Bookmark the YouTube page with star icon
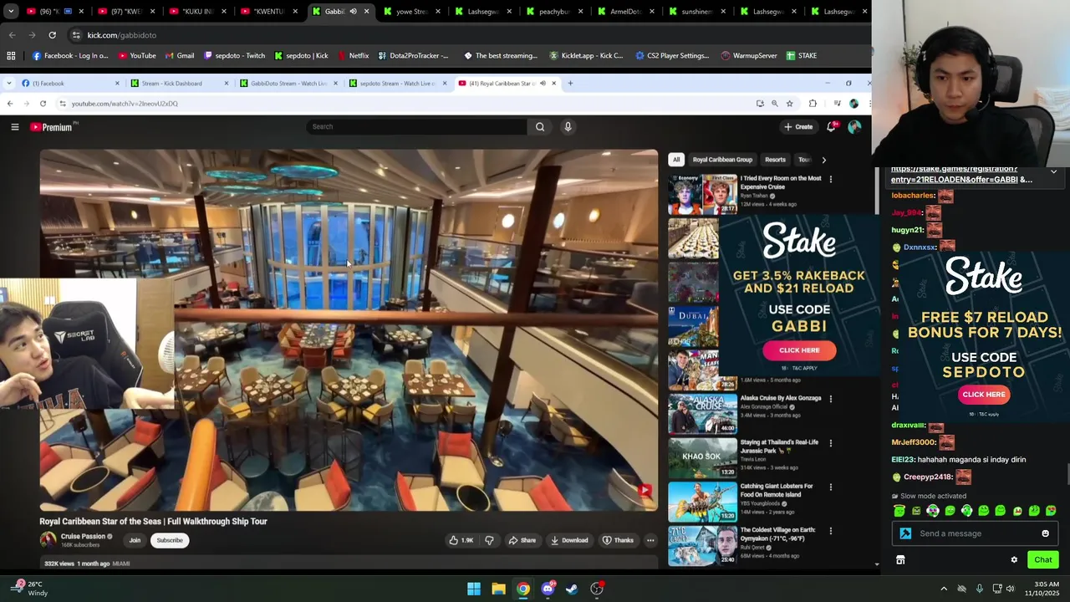This screenshot has width=1070, height=602. tap(789, 104)
